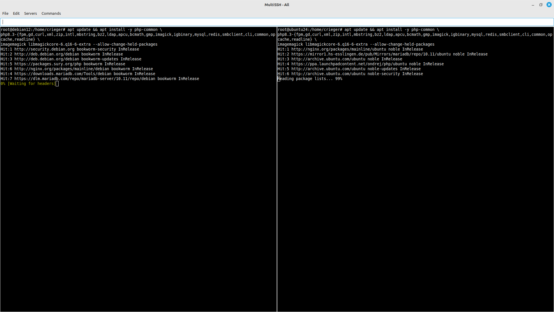This screenshot has width=554, height=312.
Task: Click the MultiSSH - All window title
Action: coord(277,5)
